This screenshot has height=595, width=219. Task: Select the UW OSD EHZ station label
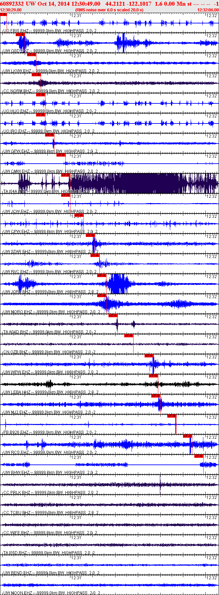16,51
